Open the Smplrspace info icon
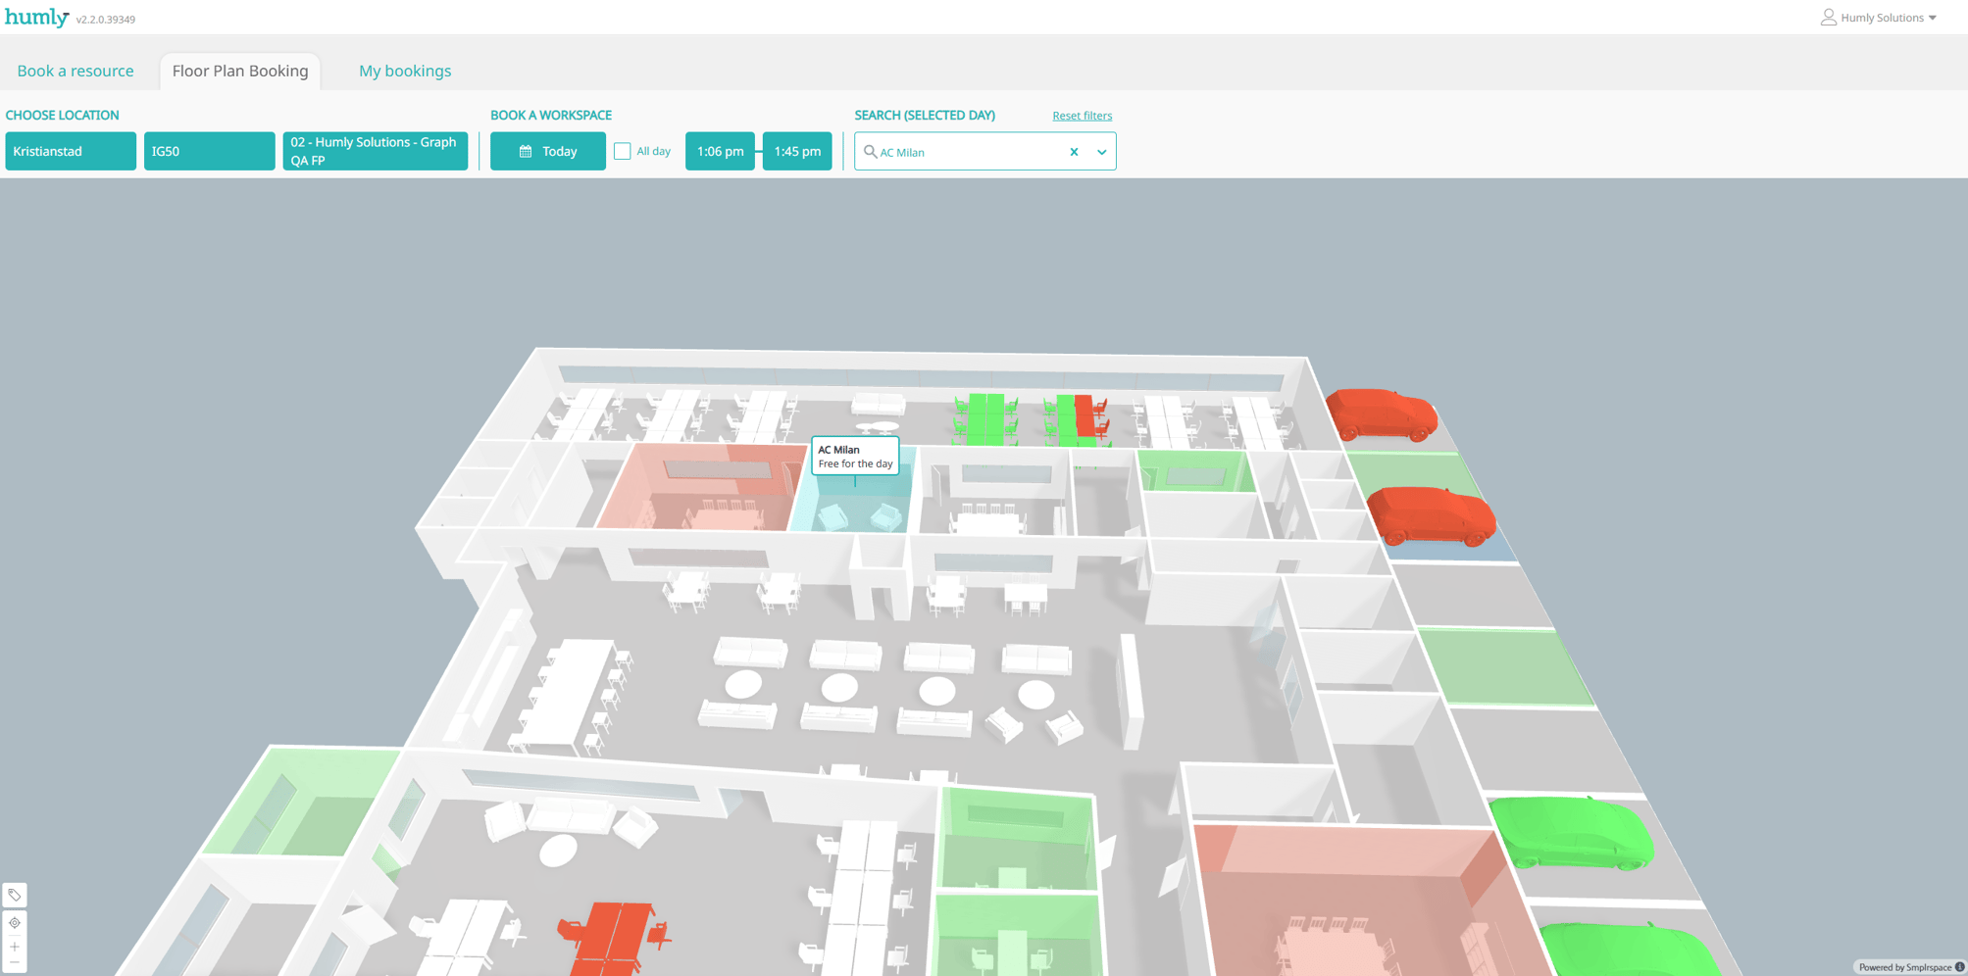This screenshot has width=1968, height=976. (x=1959, y=967)
